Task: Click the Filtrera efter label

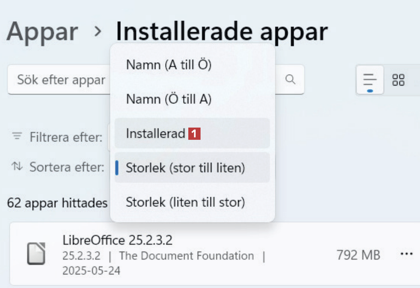Action: [66, 137]
